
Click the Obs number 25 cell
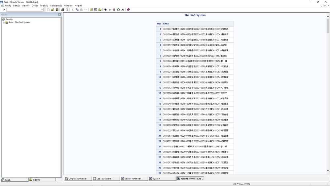tap(159, 157)
